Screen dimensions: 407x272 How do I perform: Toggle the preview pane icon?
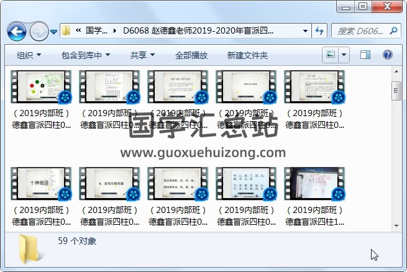(365, 55)
